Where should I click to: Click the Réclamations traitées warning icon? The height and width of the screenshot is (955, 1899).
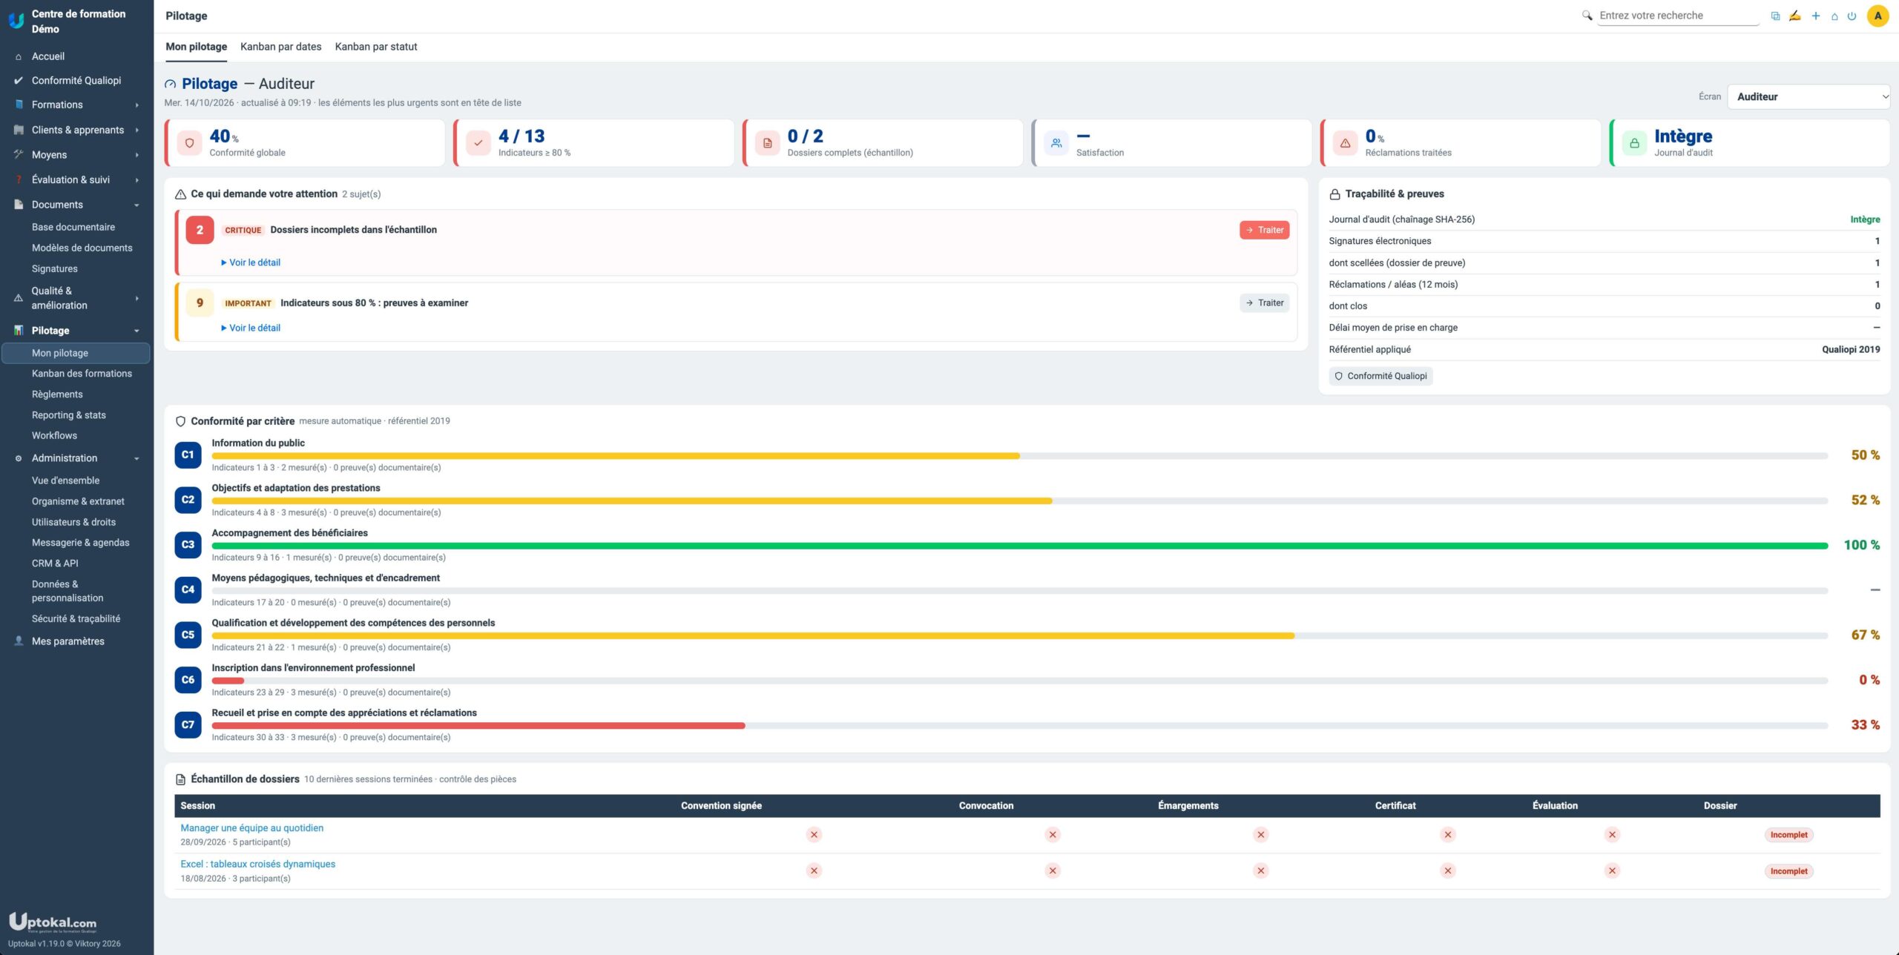point(1345,143)
